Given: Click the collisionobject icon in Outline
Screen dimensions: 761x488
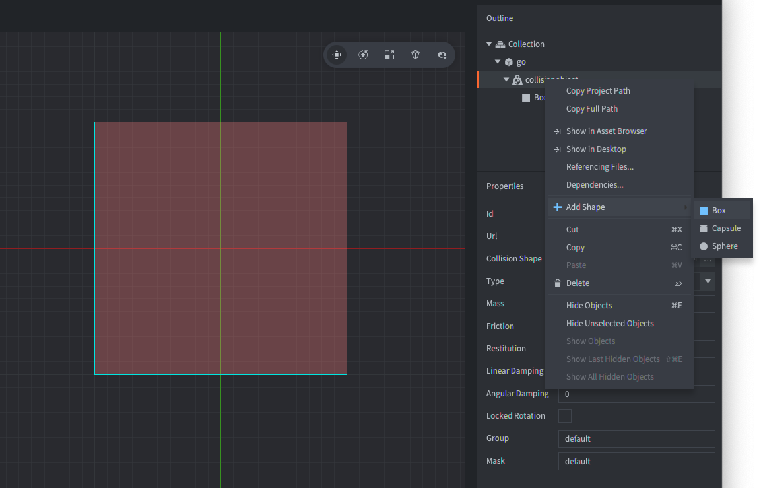Looking at the screenshot, I should point(517,79).
